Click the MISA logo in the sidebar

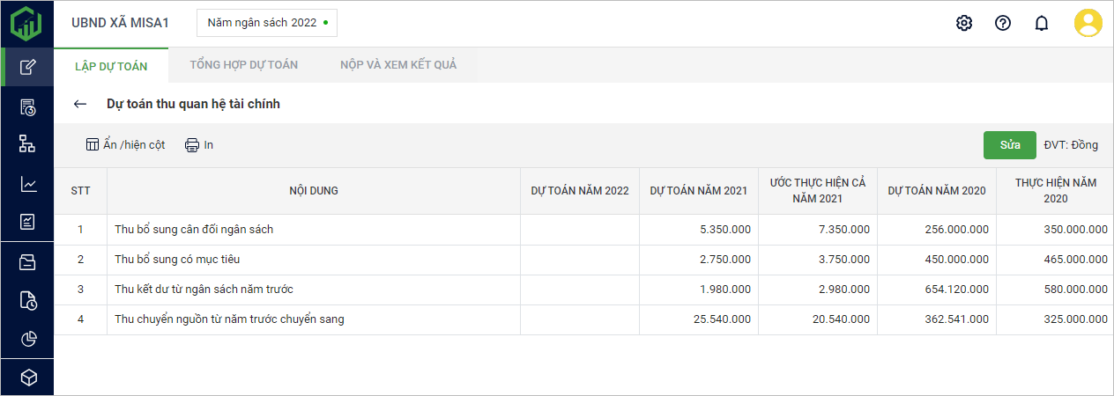click(26, 23)
